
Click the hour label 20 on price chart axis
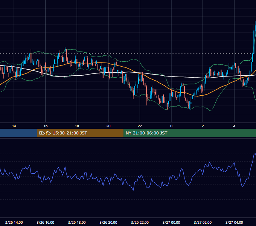click(x=108, y=126)
